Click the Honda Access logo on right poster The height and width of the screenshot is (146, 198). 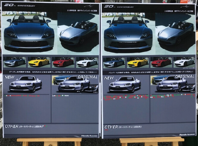pos(187,135)
